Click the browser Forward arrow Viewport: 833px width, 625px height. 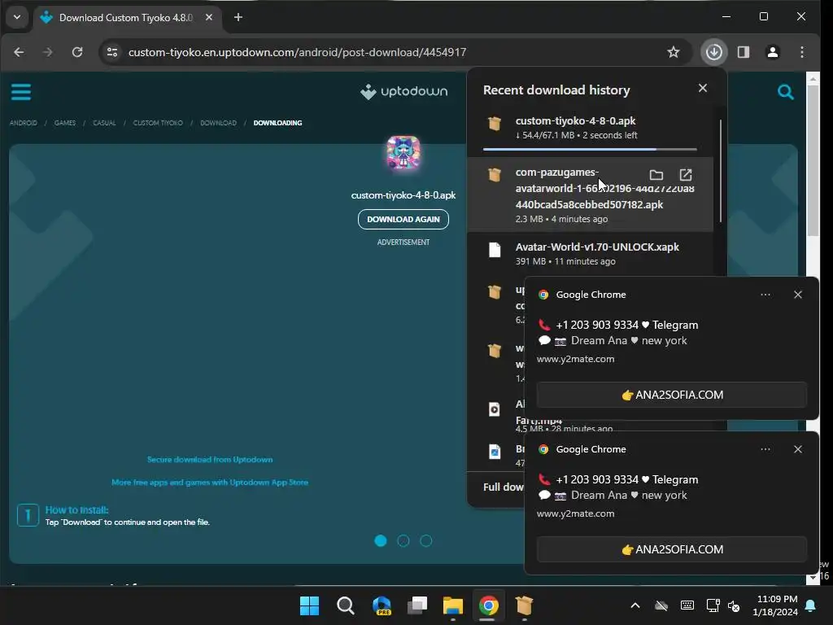[48, 52]
